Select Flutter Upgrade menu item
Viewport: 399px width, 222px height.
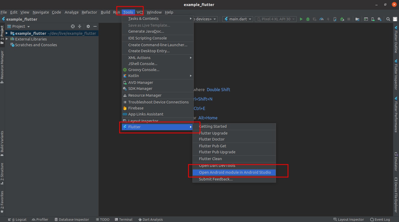tap(234, 133)
